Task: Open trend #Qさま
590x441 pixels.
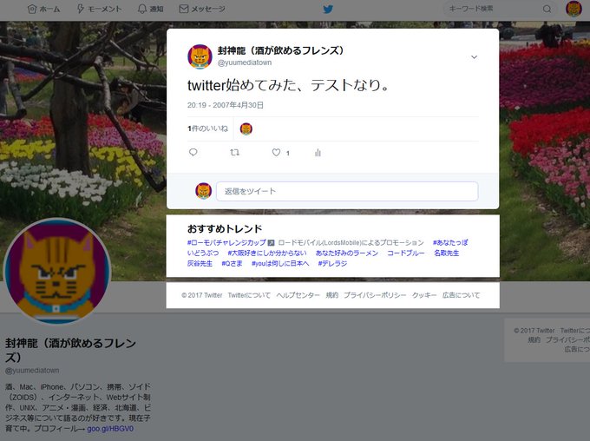Action: coord(232,264)
